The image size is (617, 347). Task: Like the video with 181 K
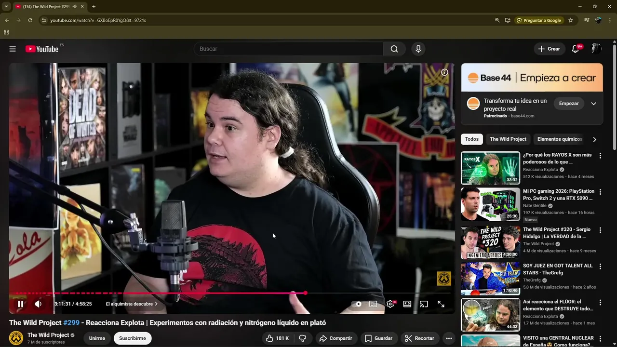click(x=277, y=338)
